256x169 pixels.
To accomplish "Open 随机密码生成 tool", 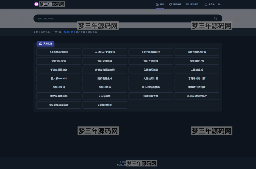I will tap(105, 78).
